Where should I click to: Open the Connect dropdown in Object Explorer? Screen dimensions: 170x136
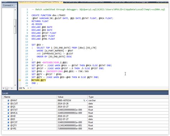[x=8, y=5]
